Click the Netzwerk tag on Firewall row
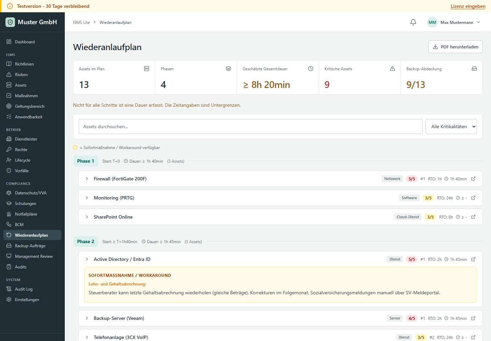This screenshot has width=491, height=341. pos(392,179)
